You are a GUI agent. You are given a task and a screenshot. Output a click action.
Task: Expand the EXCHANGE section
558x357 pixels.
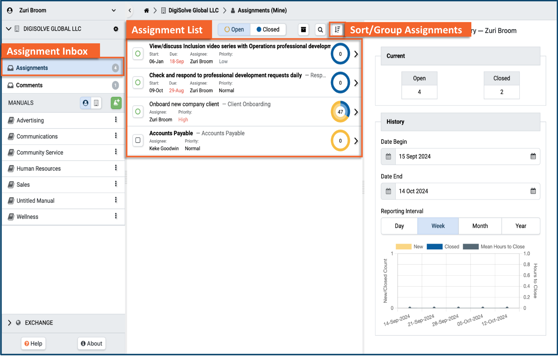(9, 323)
